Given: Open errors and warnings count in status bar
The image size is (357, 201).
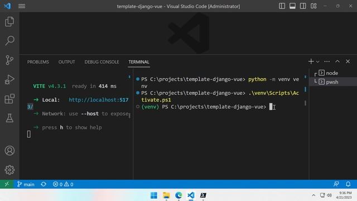Looking at the screenshot, I should click(63, 184).
